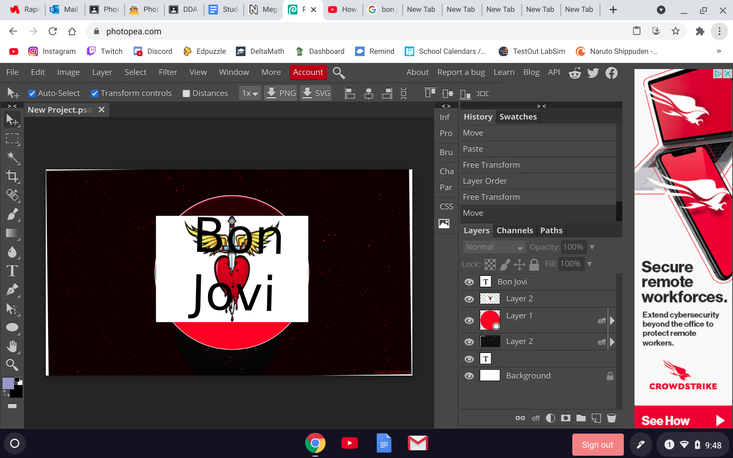Open the Reddit link icon
This screenshot has width=733, height=458.
[575, 73]
